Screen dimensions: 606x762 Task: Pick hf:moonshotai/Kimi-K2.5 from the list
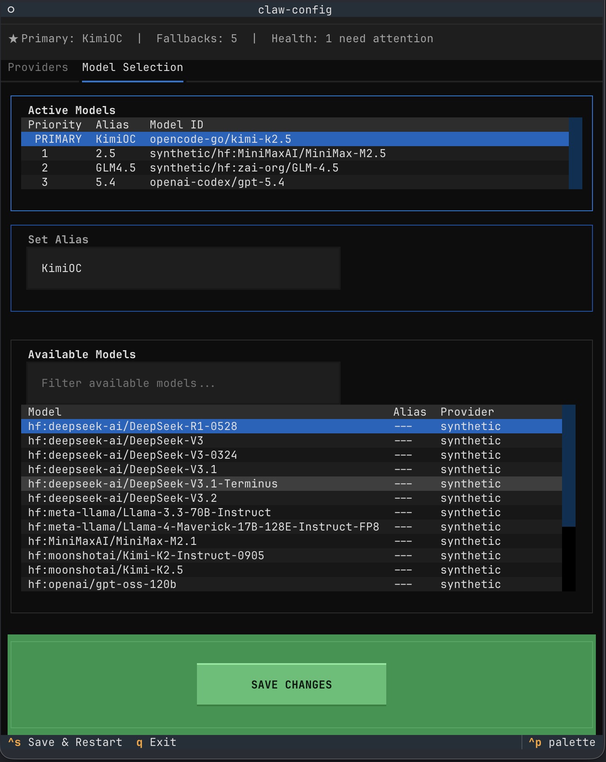[x=291, y=570]
